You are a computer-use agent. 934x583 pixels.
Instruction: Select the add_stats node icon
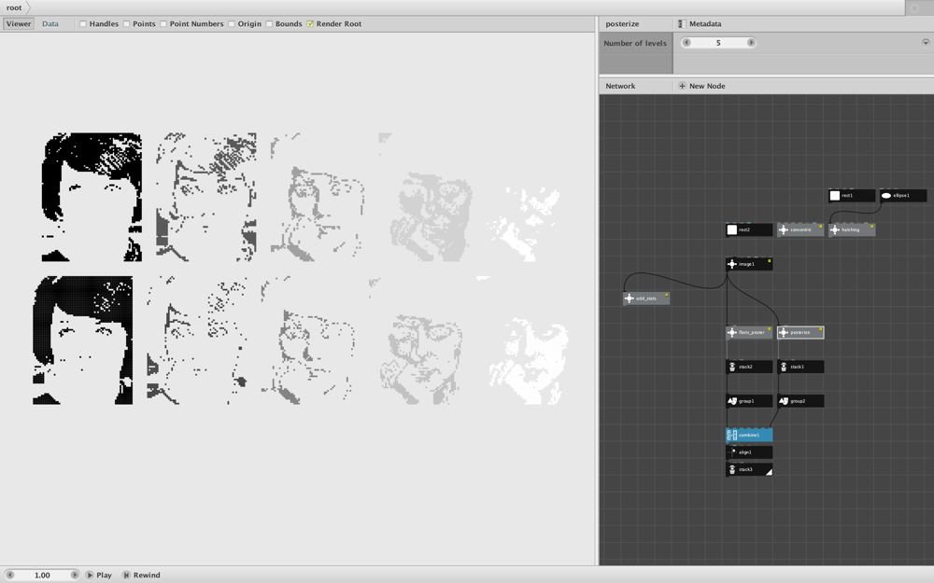coord(629,298)
